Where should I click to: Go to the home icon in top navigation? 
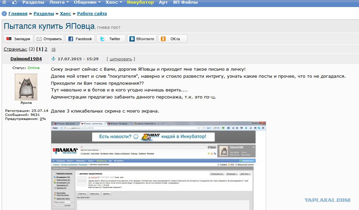pyautogui.click(x=4, y=2)
